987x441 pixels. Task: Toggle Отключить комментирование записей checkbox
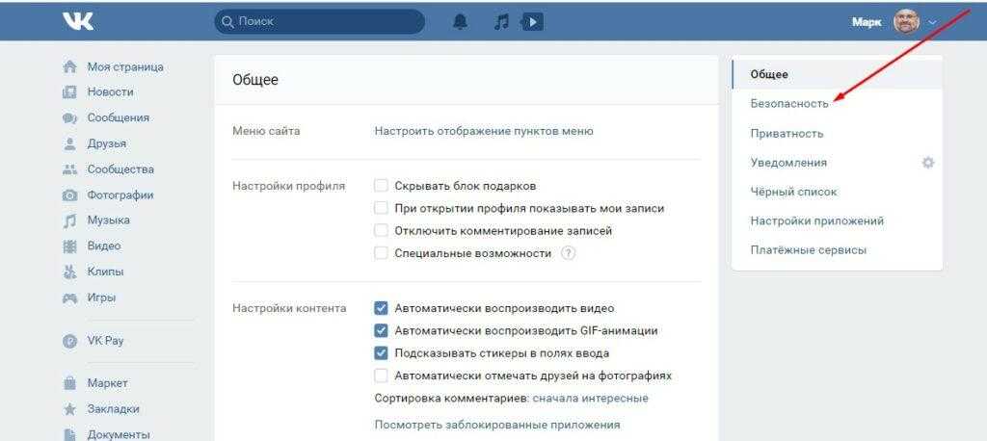(381, 231)
